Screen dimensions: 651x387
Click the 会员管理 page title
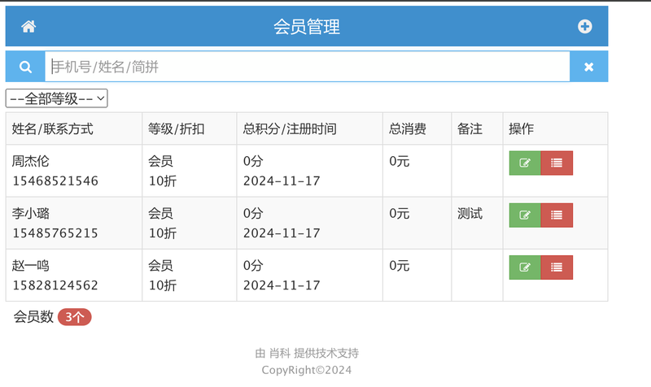307,27
